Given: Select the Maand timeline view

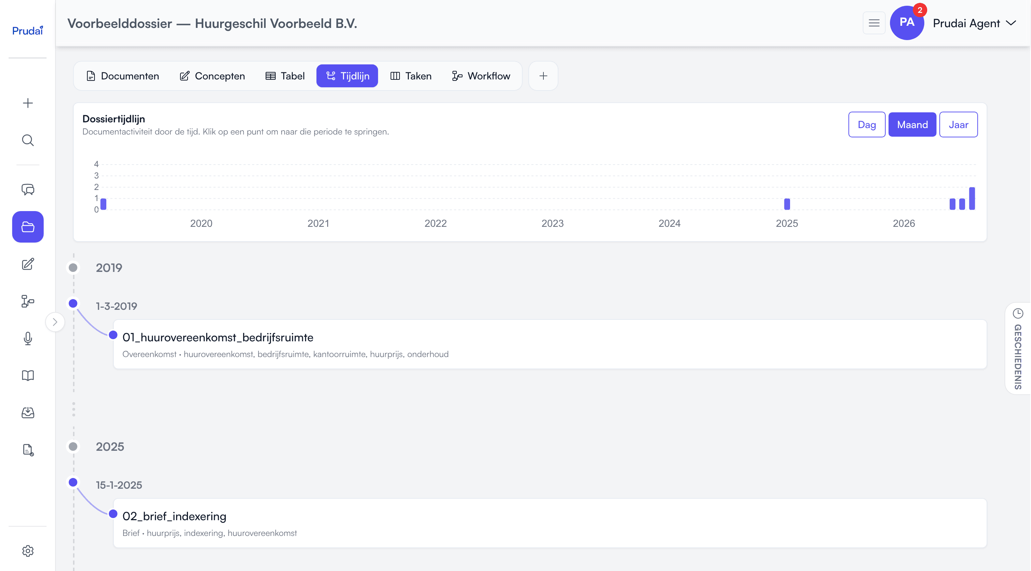Looking at the screenshot, I should [912, 125].
